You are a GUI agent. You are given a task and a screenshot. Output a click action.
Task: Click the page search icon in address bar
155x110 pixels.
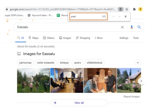pos(121,9)
